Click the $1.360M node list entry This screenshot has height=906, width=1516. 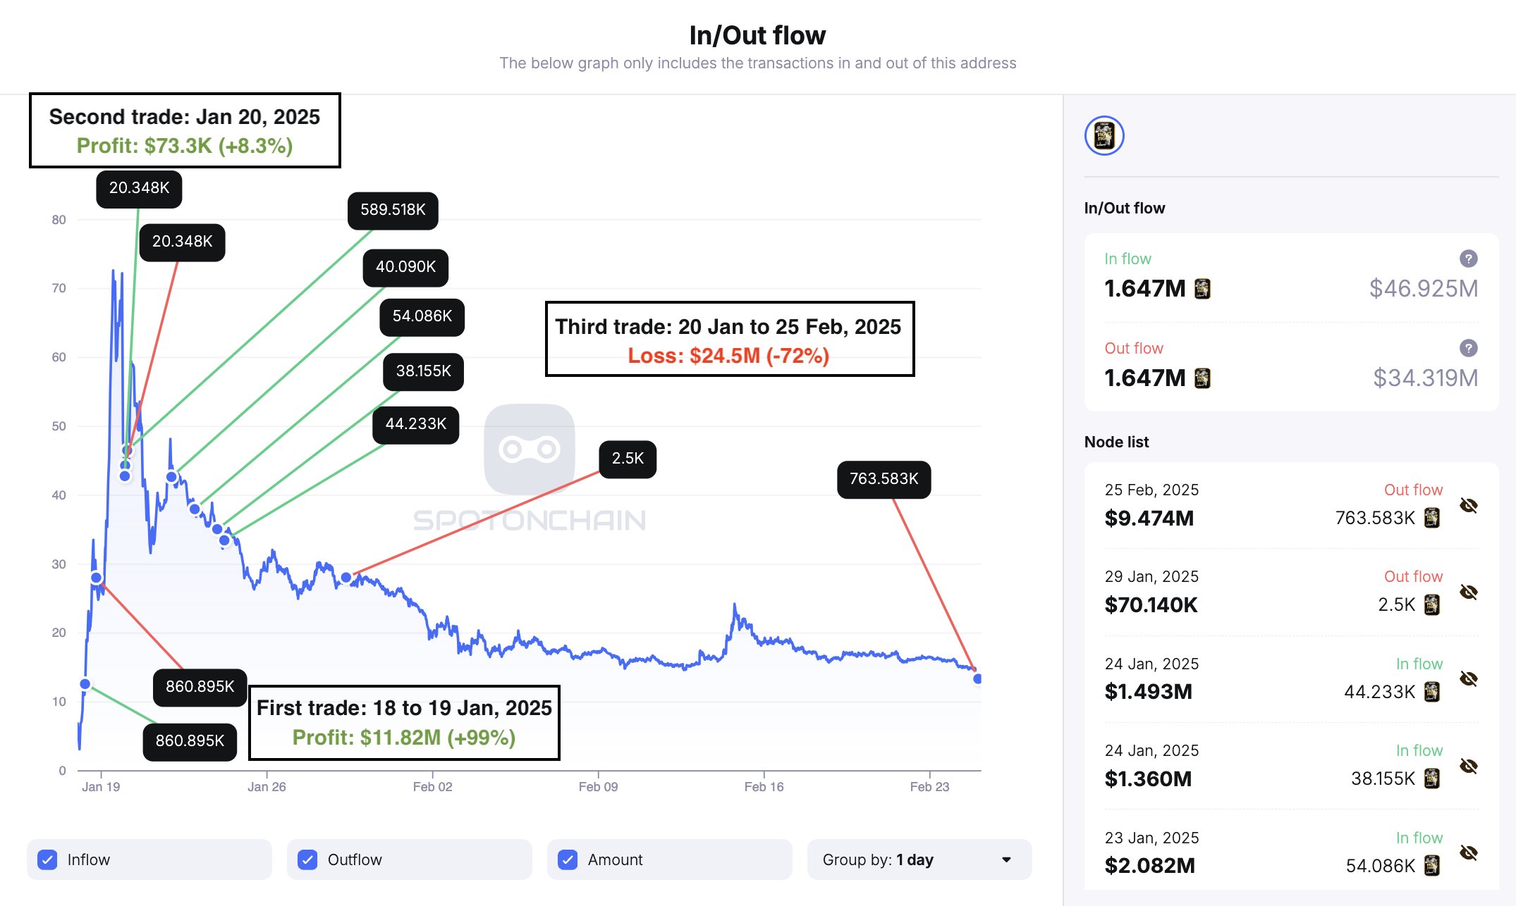[1148, 778]
